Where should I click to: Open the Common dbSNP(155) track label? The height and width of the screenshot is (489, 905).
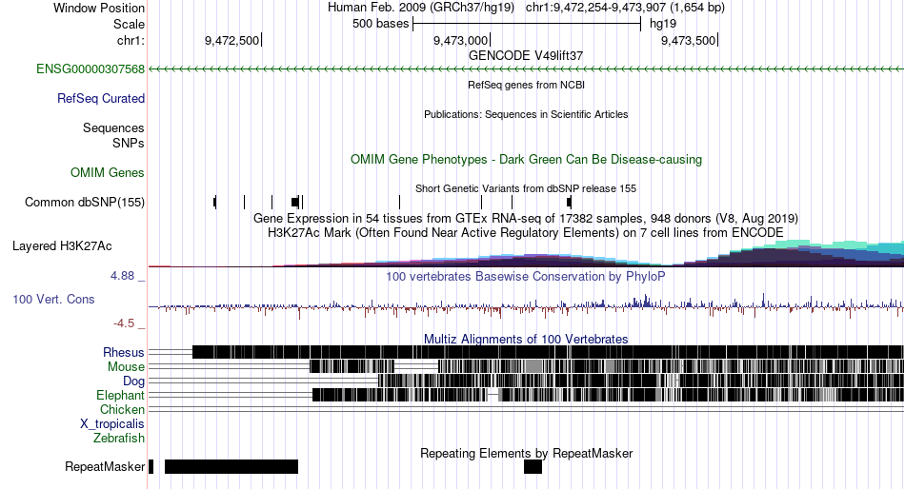pos(85,203)
